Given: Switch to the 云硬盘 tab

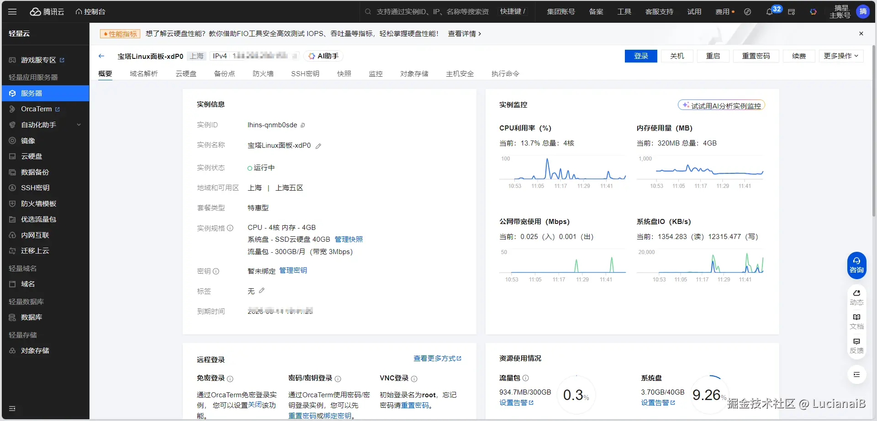Looking at the screenshot, I should click(186, 74).
